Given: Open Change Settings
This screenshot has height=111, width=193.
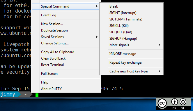Looking at the screenshot, I should pyautogui.click(x=65, y=43).
